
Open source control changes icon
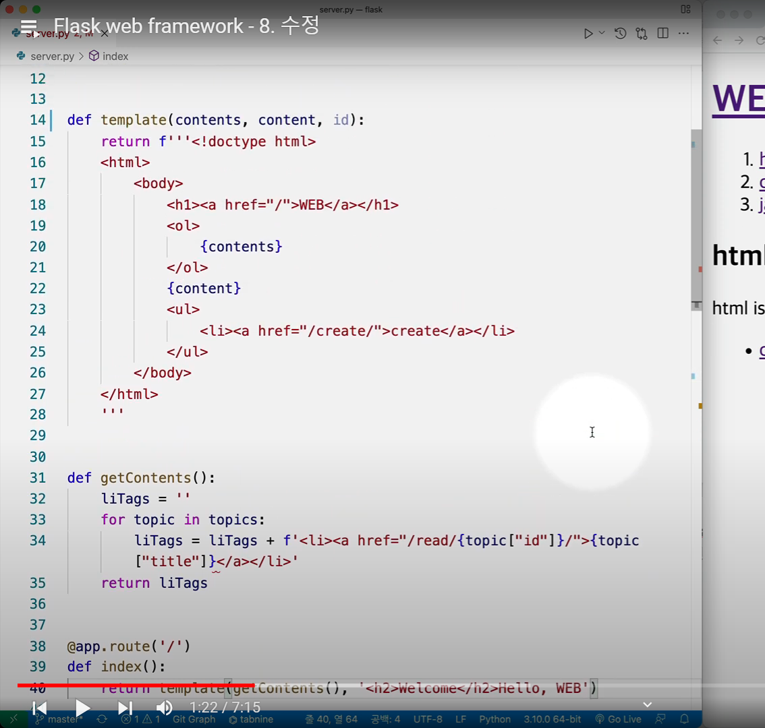point(642,34)
